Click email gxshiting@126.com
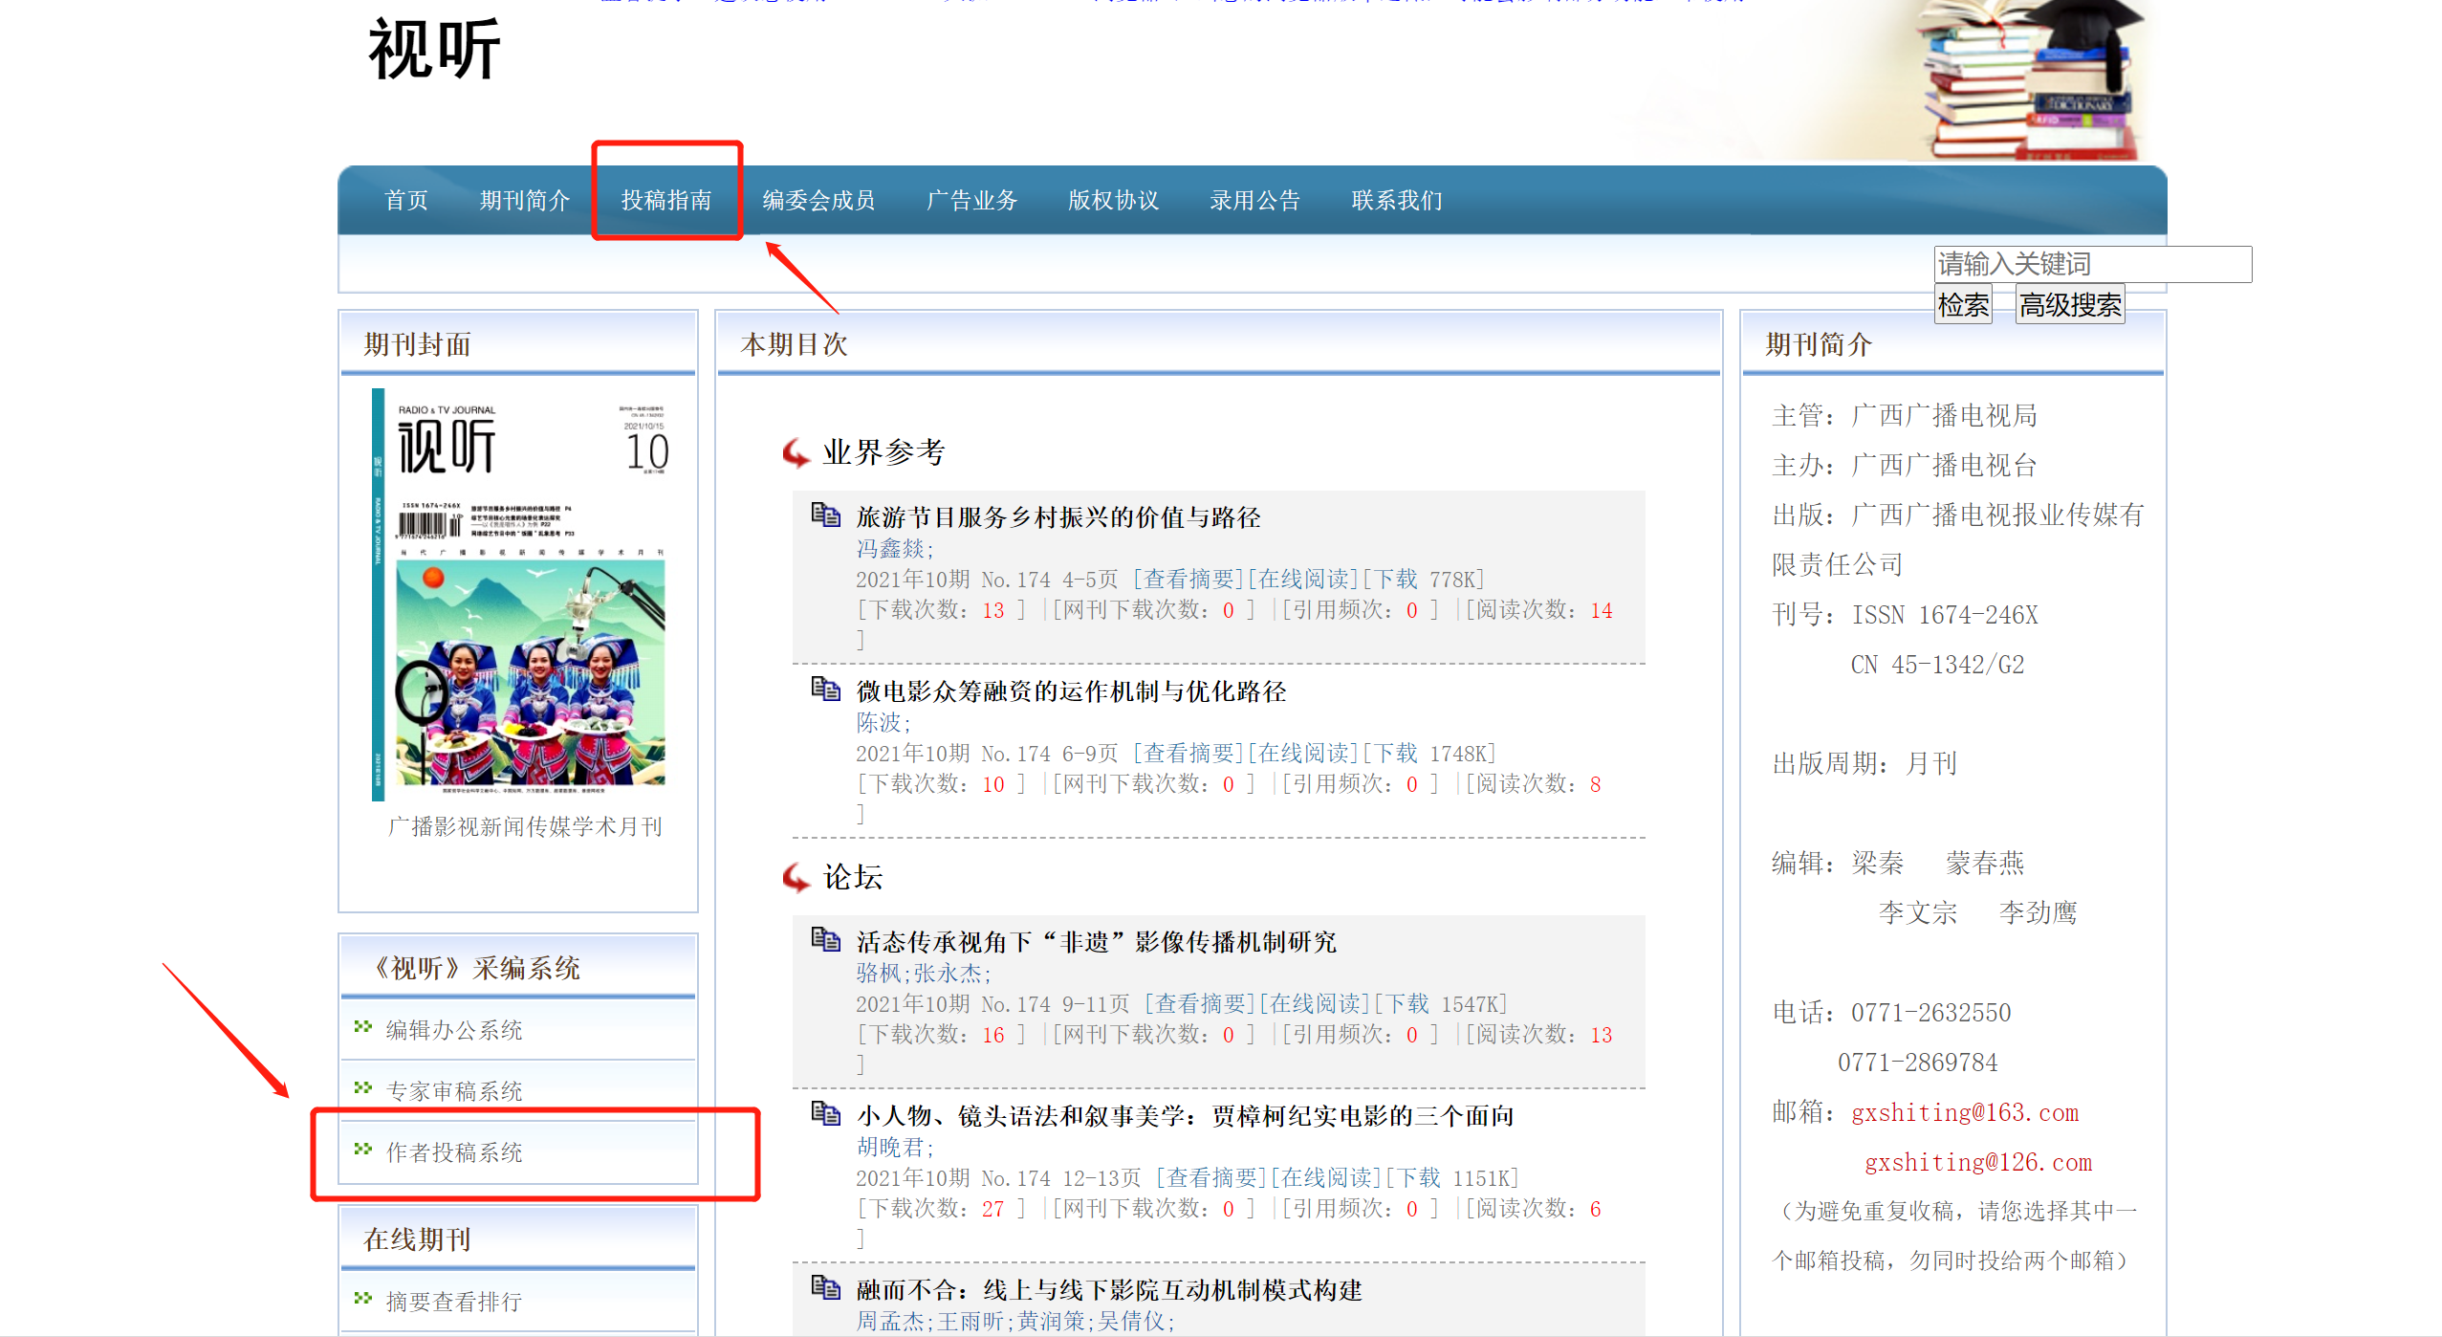2442x1337 pixels. pos(1978,1162)
